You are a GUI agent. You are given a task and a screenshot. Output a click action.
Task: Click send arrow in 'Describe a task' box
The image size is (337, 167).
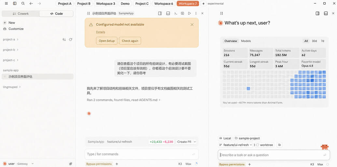point(325,155)
